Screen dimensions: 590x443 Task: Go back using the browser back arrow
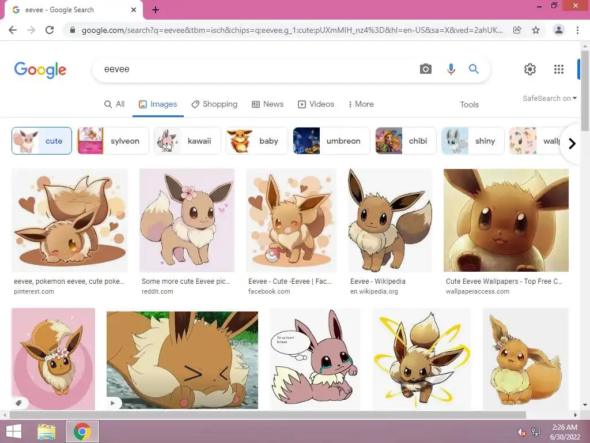tap(13, 30)
